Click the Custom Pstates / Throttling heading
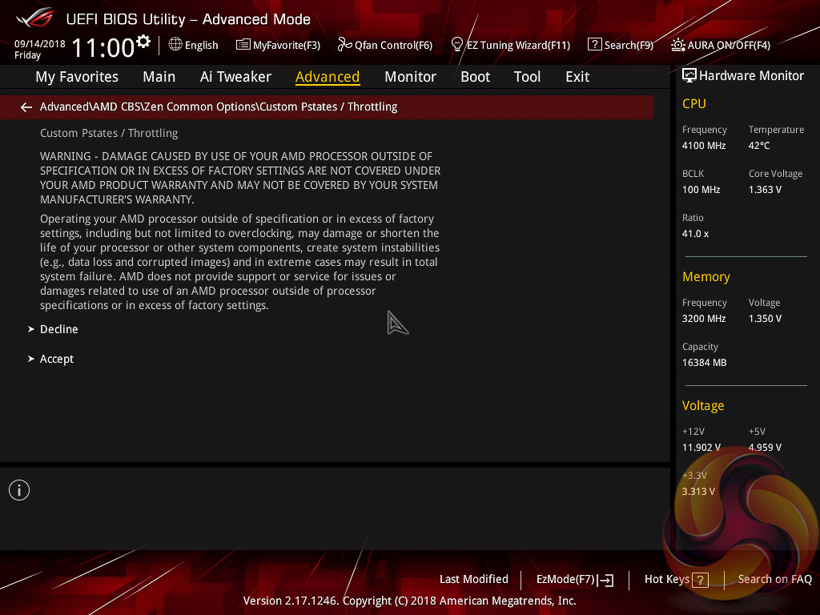 (109, 134)
